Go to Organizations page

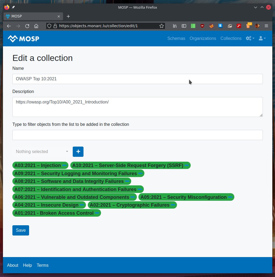tap(203, 38)
